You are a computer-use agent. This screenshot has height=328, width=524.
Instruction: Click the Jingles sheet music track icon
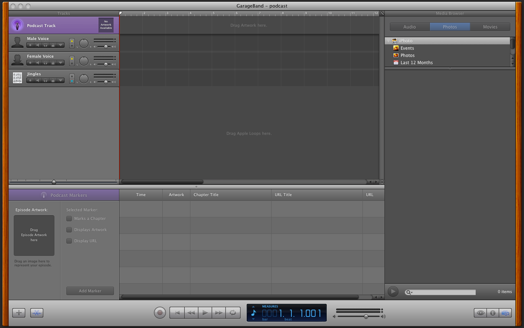[x=17, y=78]
